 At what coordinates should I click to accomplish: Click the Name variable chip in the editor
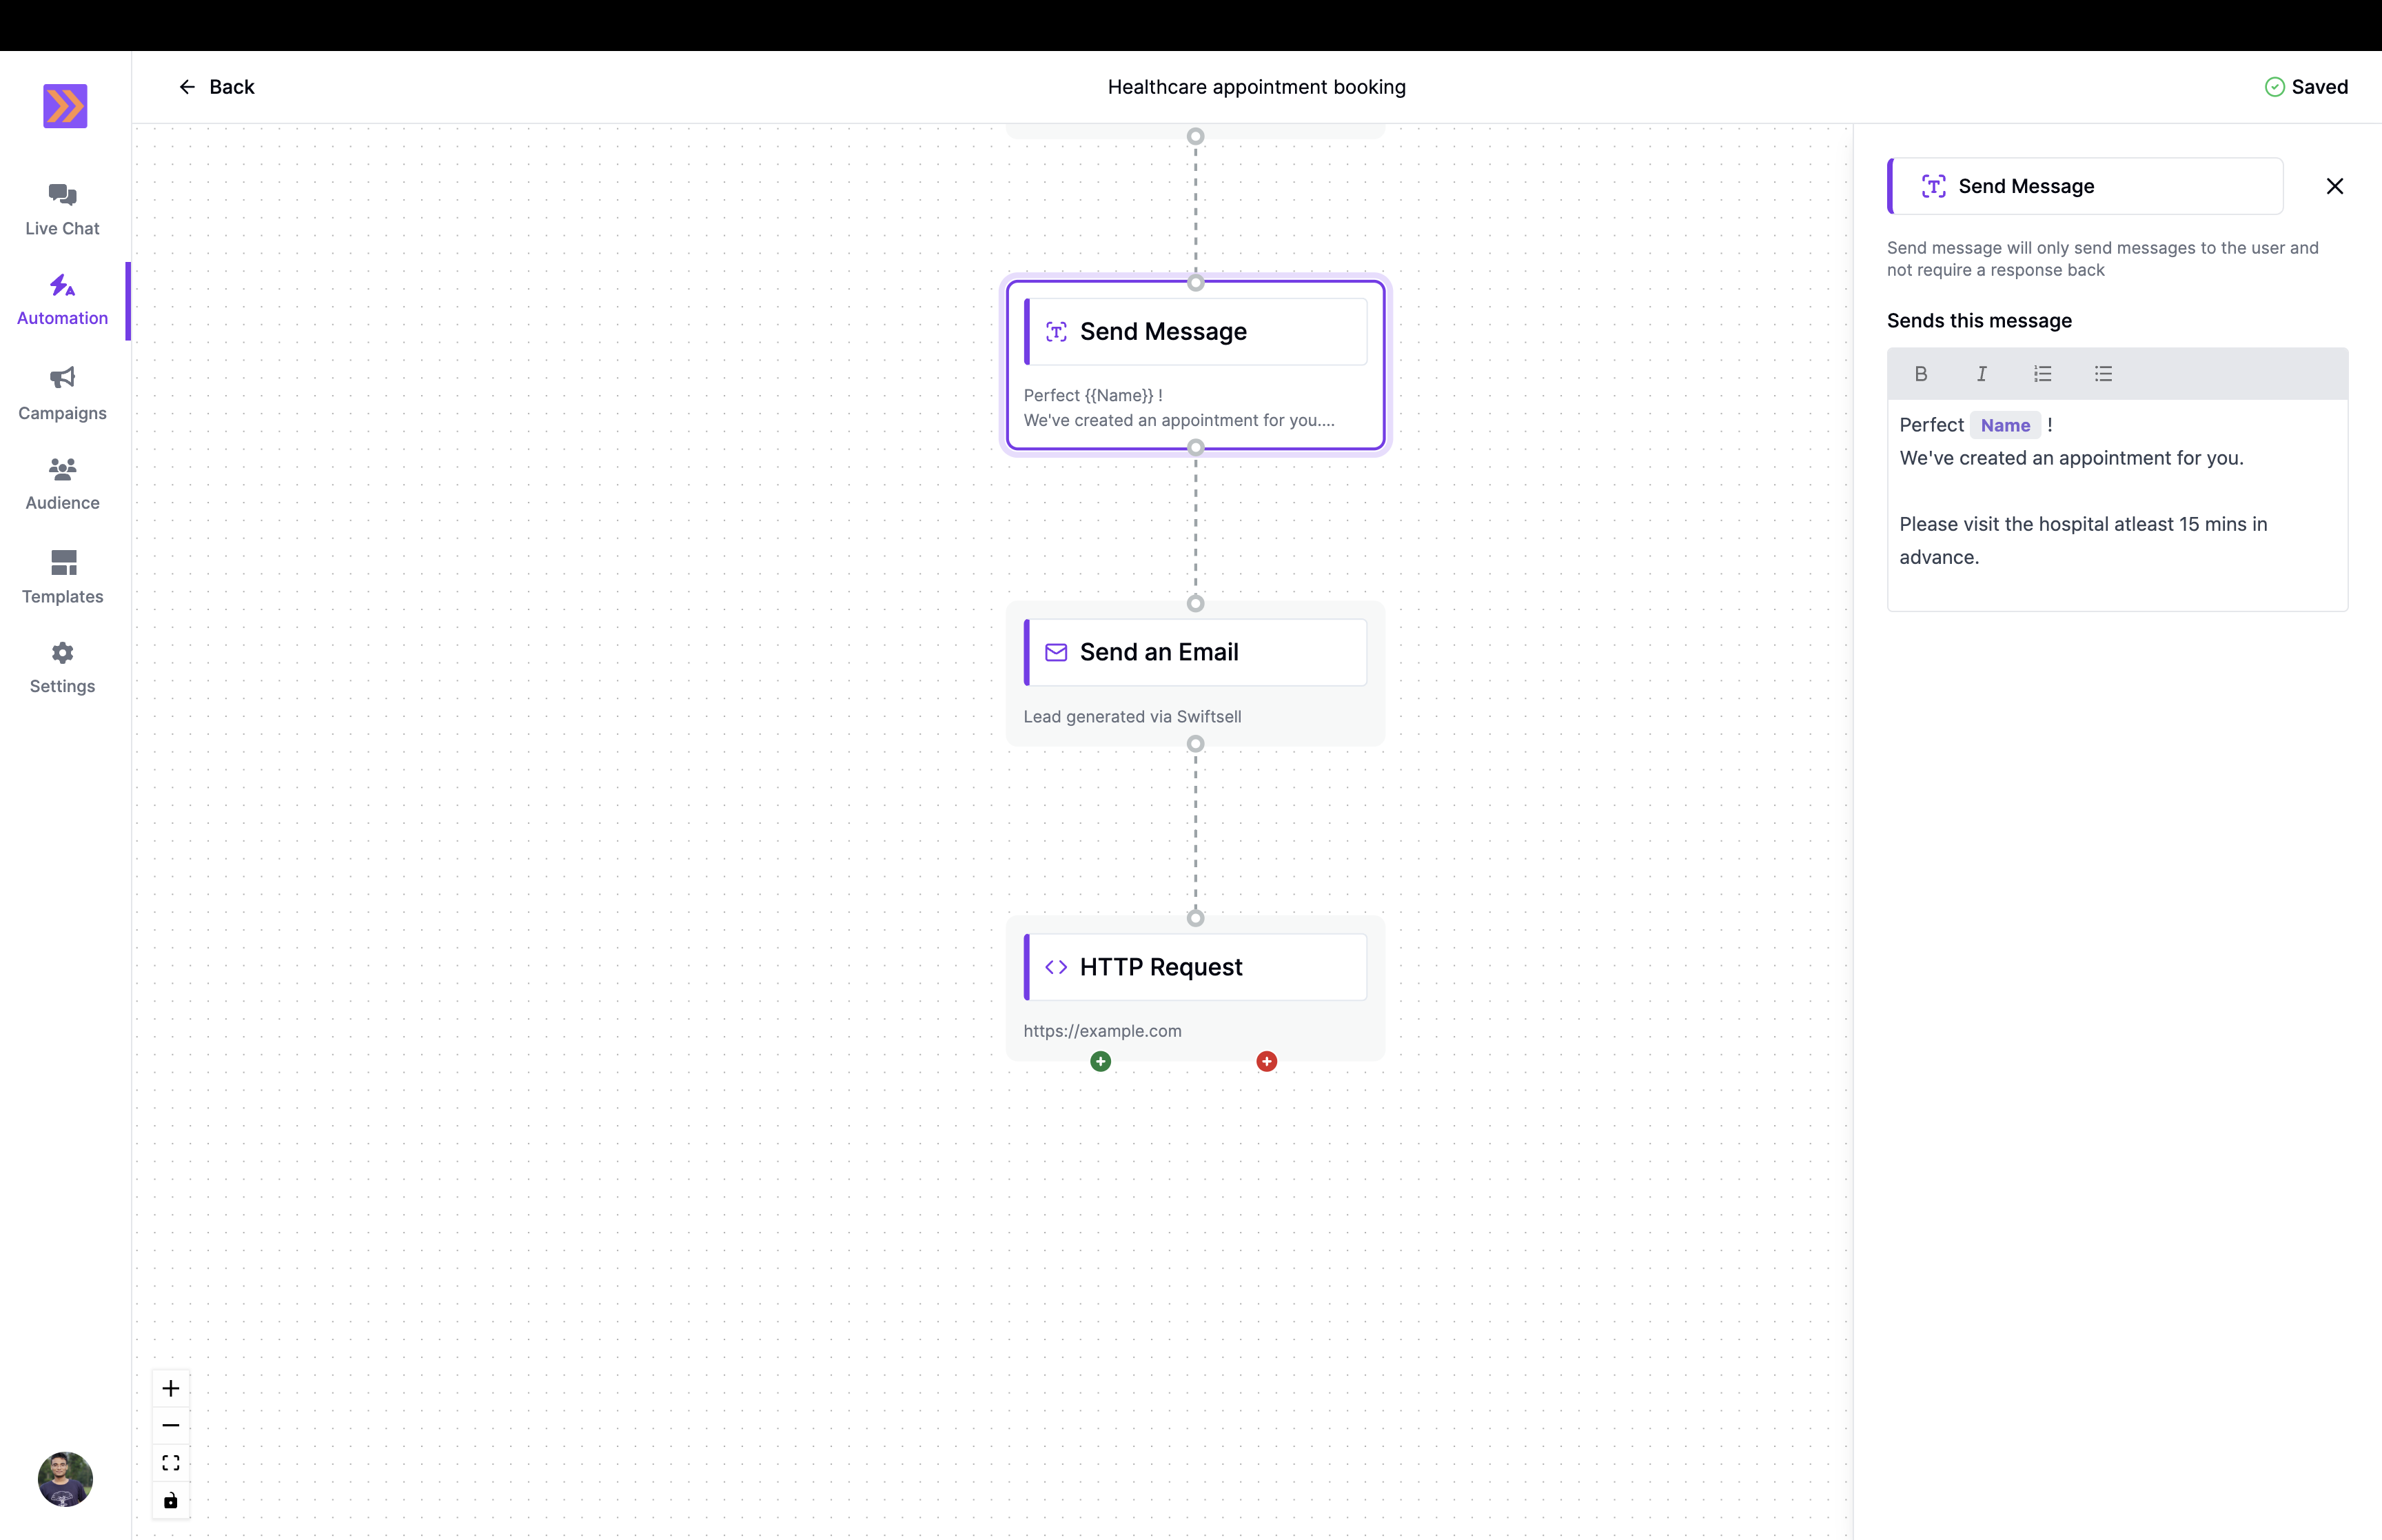point(2005,425)
